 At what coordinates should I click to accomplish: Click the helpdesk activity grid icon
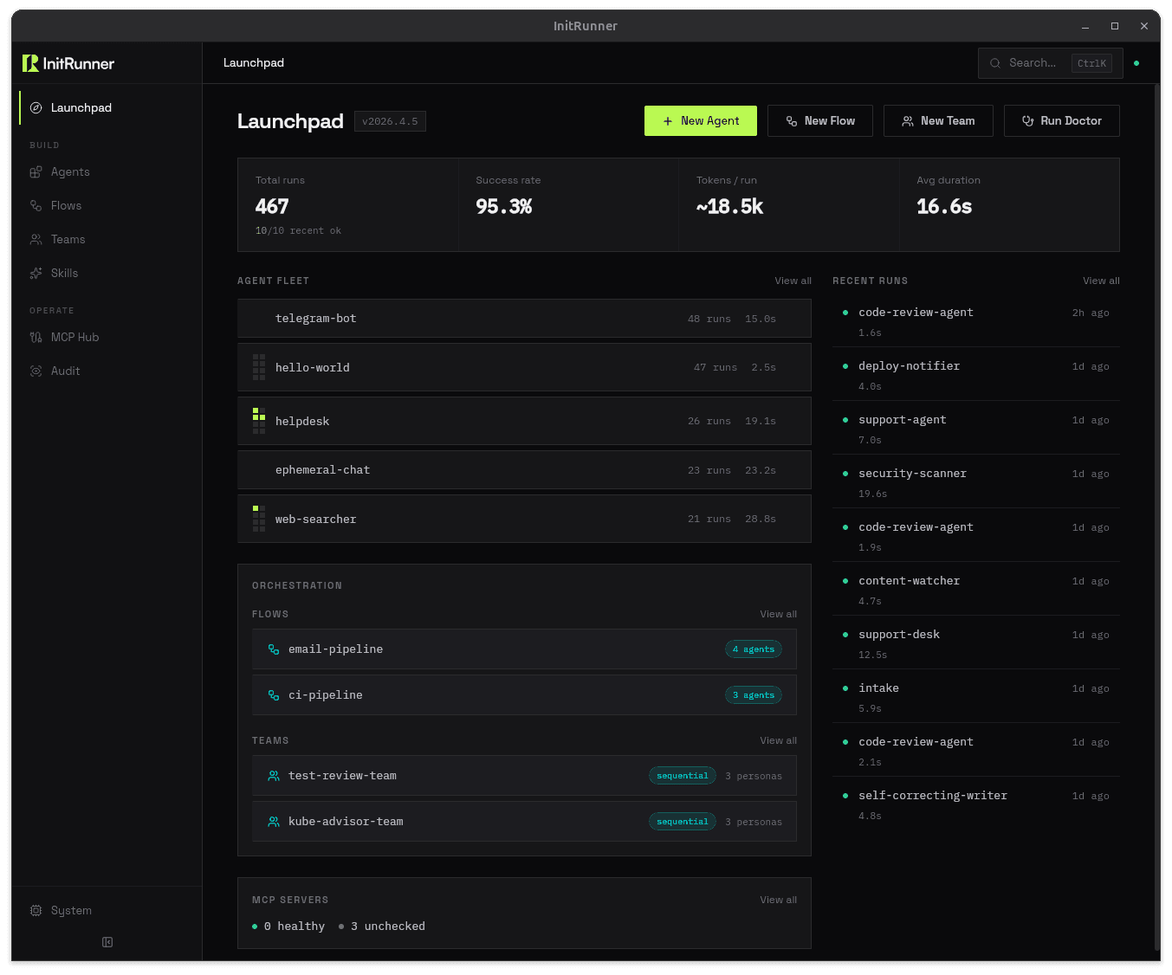(x=259, y=421)
